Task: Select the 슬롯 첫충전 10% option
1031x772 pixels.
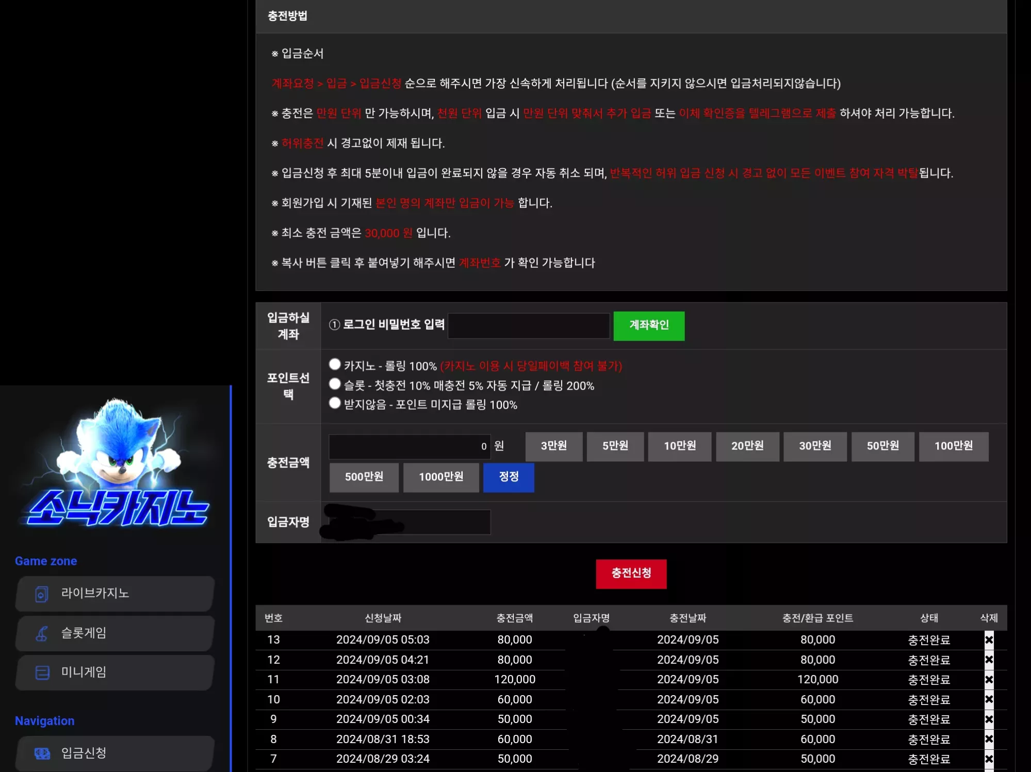Action: coord(335,384)
